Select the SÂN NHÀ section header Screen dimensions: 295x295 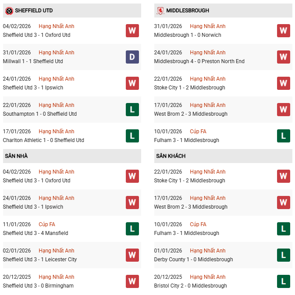[x=16, y=156]
